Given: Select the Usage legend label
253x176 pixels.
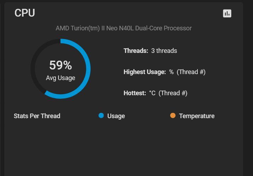Looking at the screenshot, I should [116, 116].
